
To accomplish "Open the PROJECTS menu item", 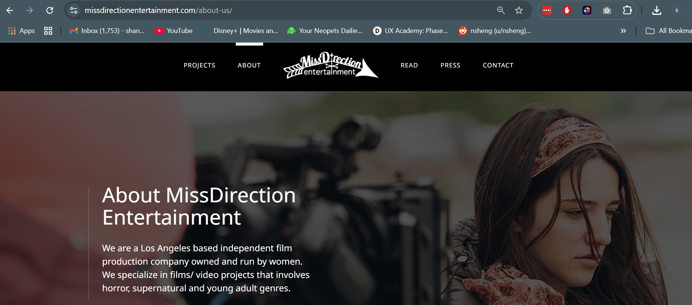I will [x=199, y=65].
